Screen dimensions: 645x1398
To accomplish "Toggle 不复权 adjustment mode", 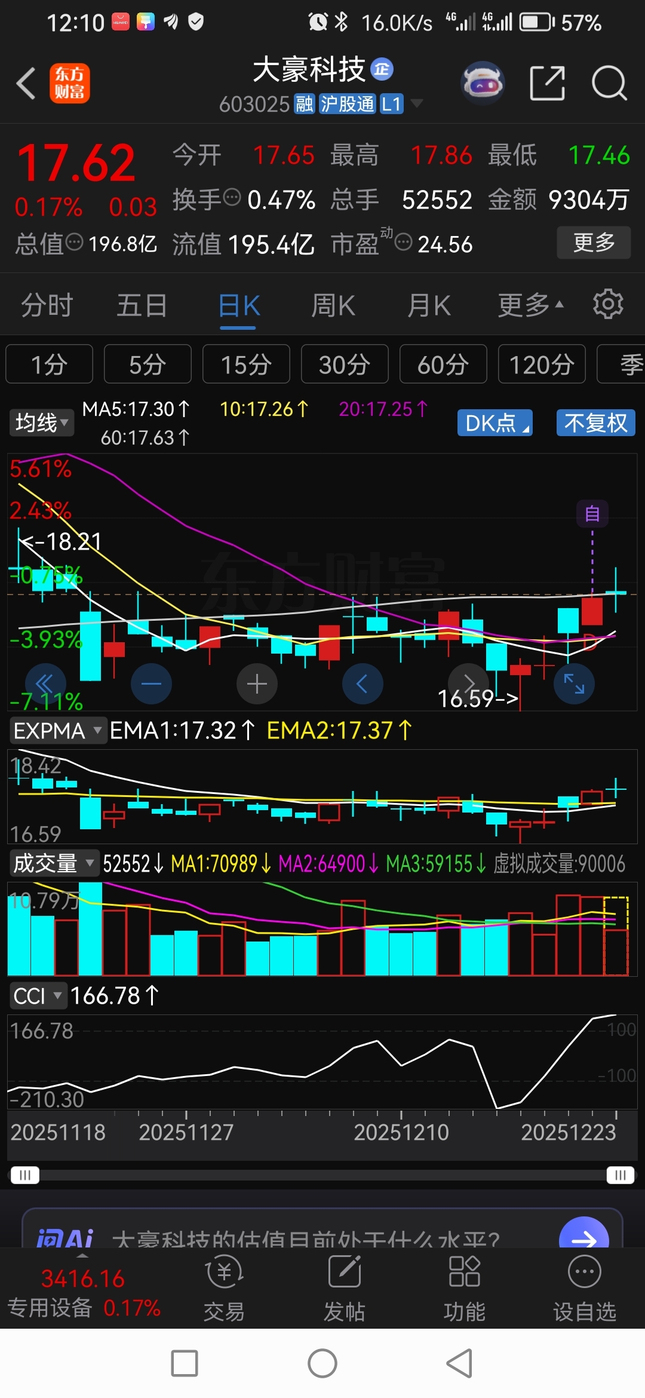I will coord(595,423).
